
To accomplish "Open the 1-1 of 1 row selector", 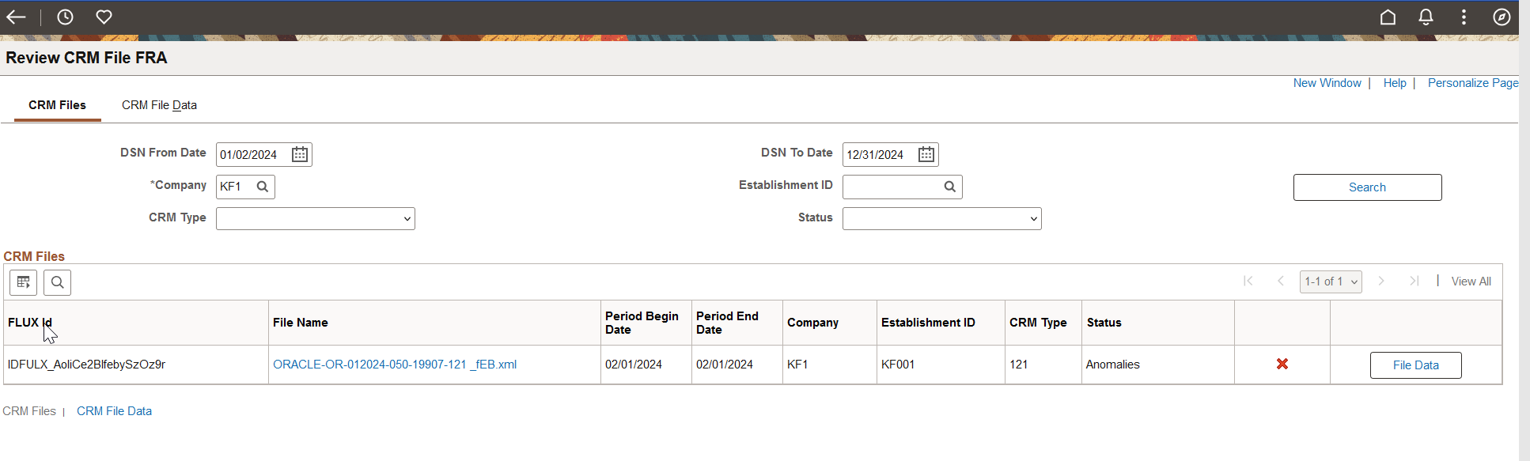I will tap(1331, 282).
